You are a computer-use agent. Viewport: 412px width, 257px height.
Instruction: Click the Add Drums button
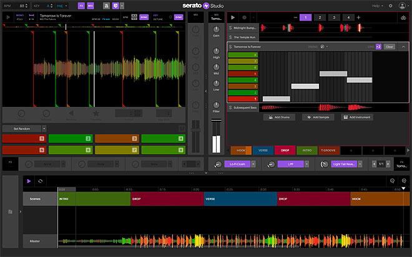click(x=280, y=117)
